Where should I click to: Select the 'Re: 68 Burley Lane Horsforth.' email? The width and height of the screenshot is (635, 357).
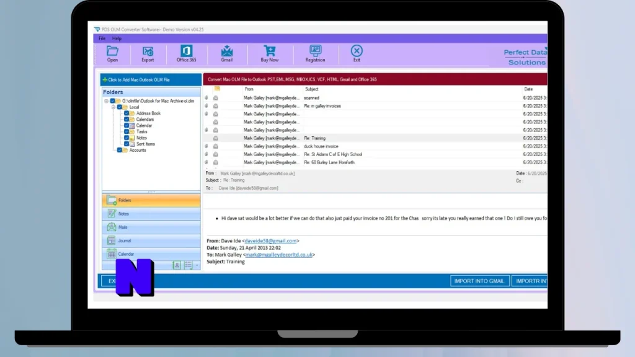[375, 162]
